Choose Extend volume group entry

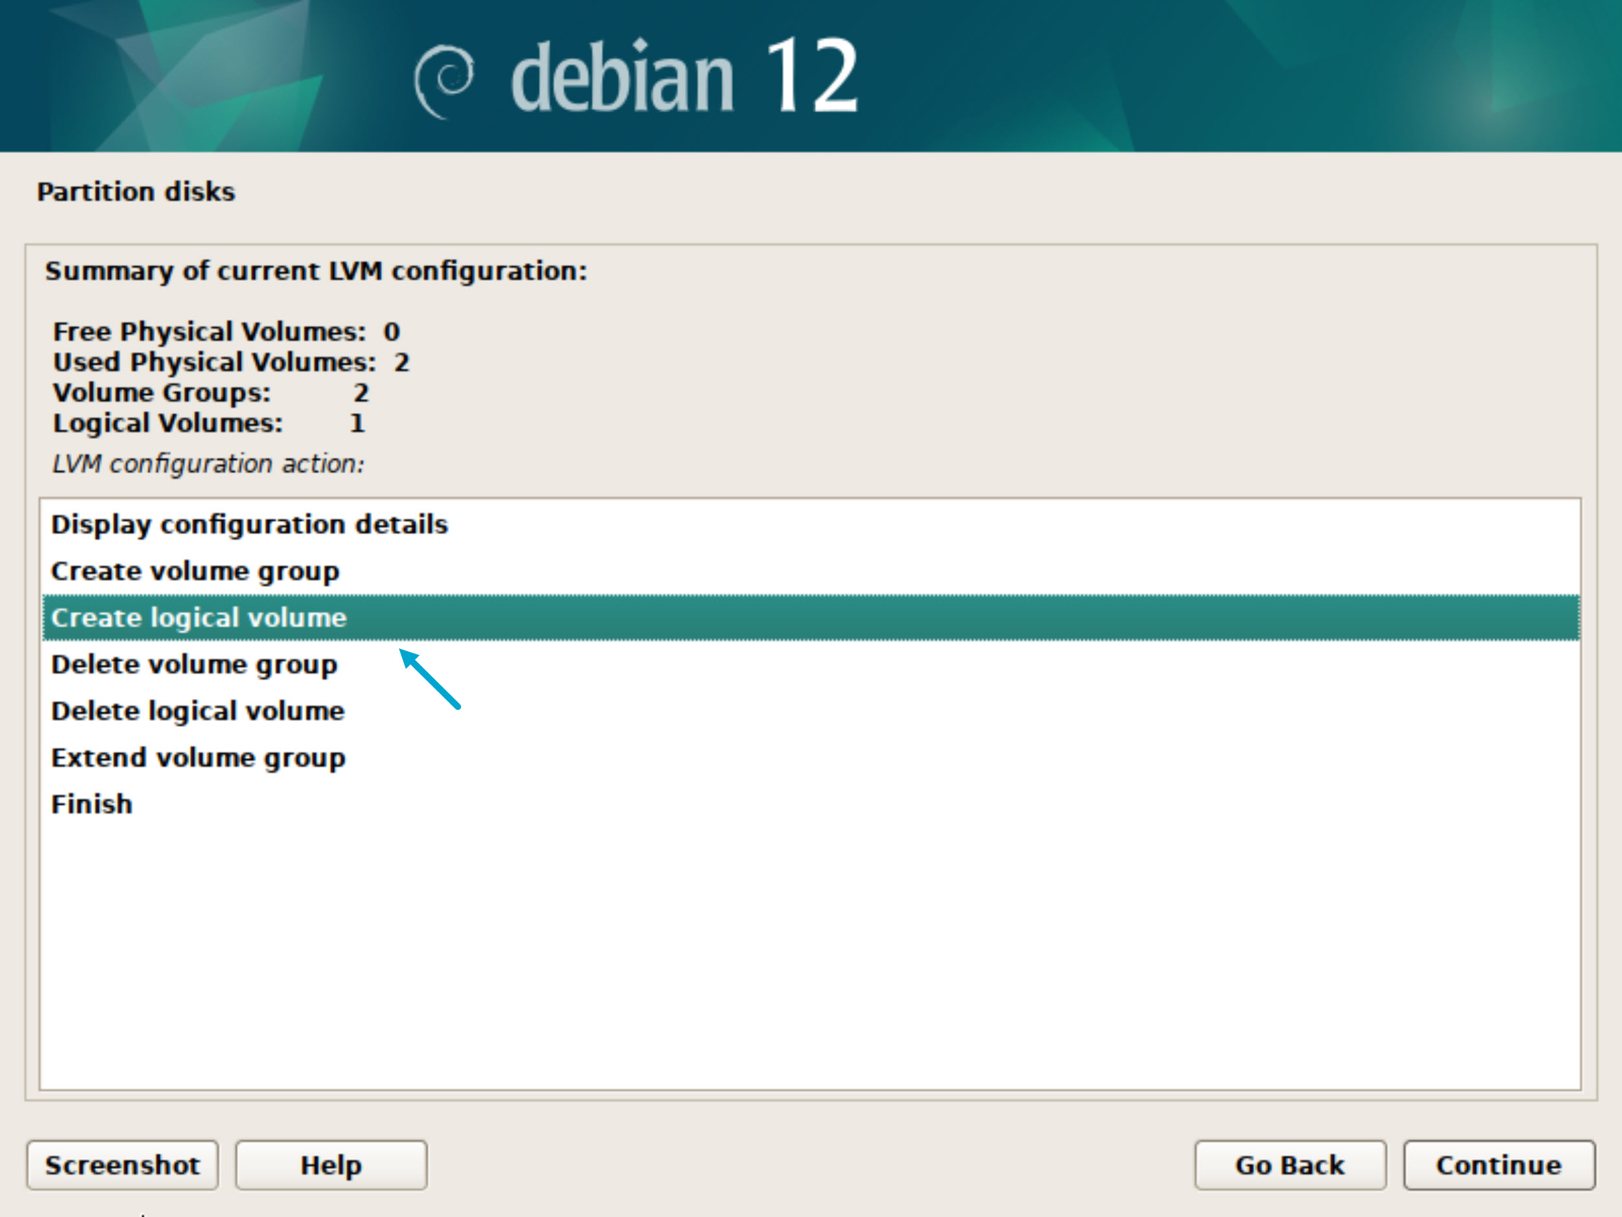click(x=198, y=758)
